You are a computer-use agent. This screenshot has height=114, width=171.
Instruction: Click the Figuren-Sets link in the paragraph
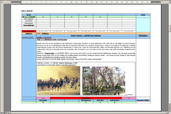click(x=50, y=53)
